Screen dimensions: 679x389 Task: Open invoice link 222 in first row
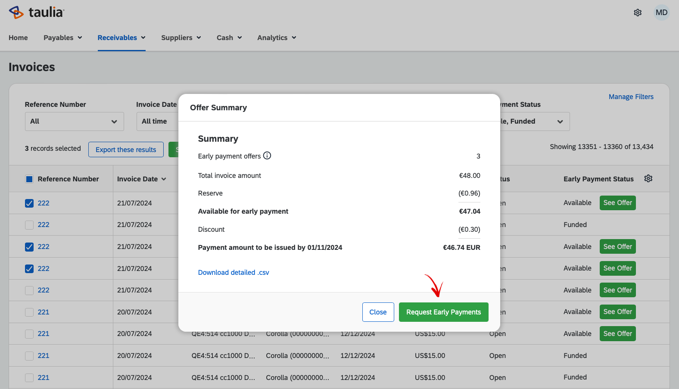point(44,203)
